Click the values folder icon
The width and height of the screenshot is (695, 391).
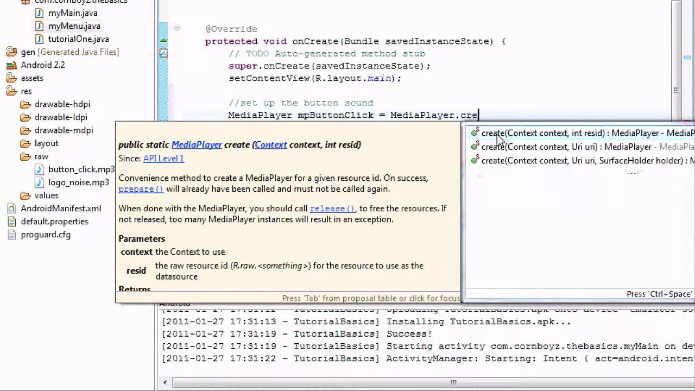26,195
